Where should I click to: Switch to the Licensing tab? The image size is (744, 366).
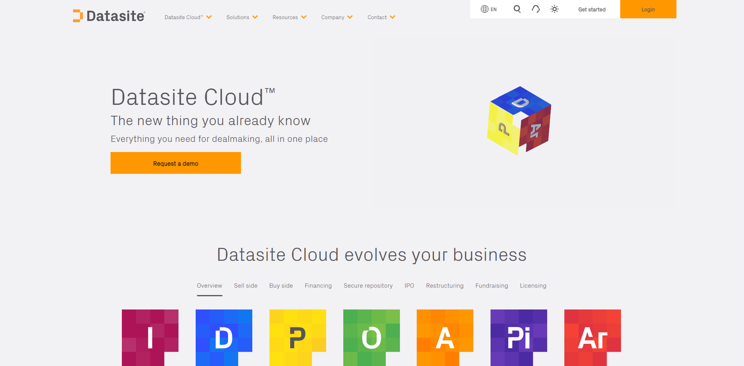[533, 286]
